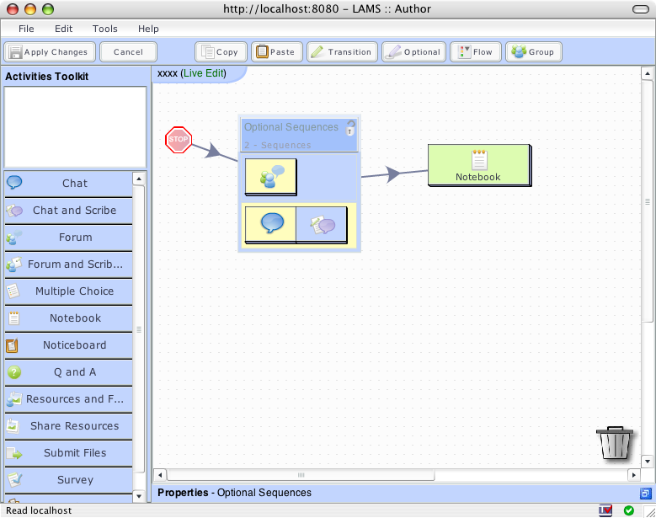Click the trash can icon
The image size is (656, 518).
tap(616, 442)
